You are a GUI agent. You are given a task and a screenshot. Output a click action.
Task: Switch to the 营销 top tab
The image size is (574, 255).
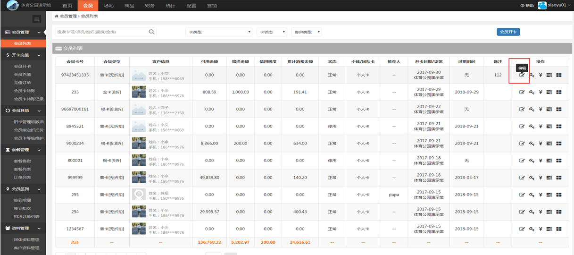pos(212,6)
